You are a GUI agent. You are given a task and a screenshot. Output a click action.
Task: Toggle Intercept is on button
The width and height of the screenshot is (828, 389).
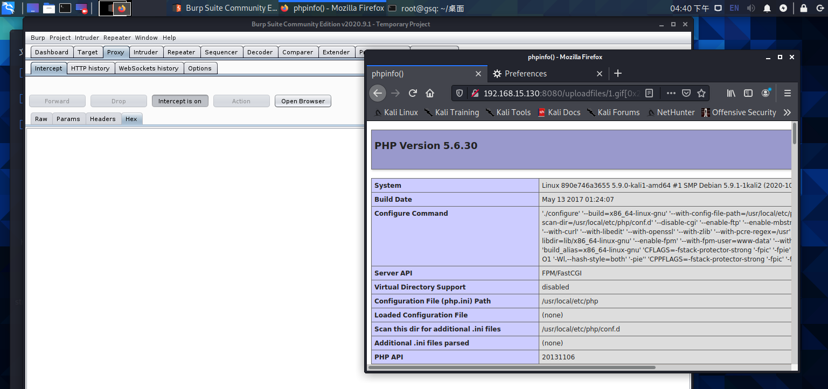coord(180,101)
